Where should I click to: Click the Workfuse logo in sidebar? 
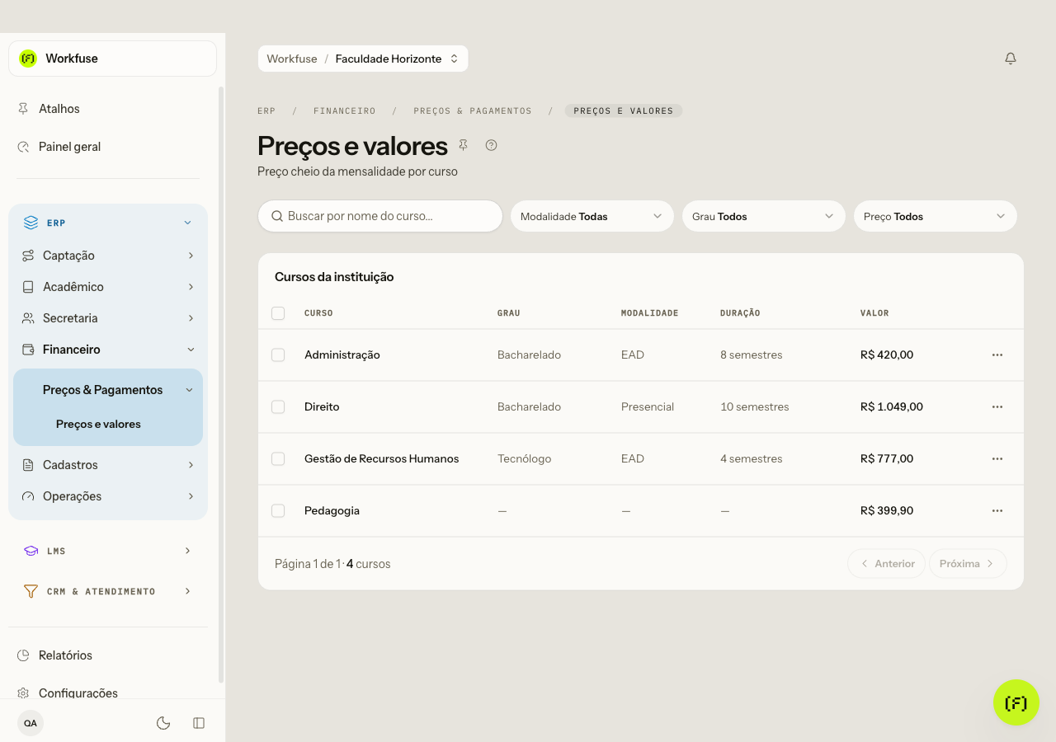click(x=28, y=59)
